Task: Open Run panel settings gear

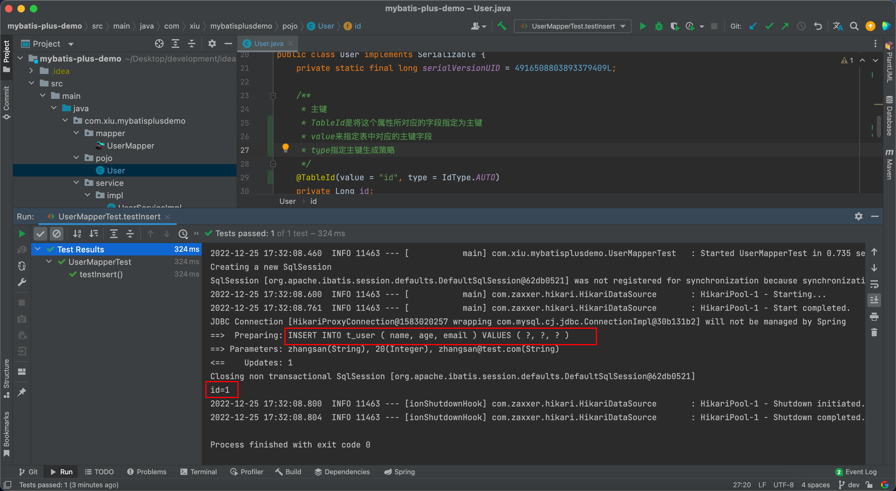Action: click(858, 216)
